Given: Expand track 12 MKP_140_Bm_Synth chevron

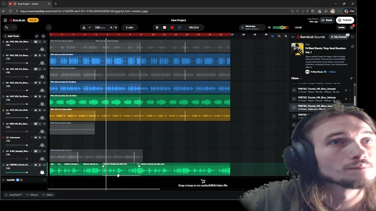Looking at the screenshot, I should pos(44,124).
